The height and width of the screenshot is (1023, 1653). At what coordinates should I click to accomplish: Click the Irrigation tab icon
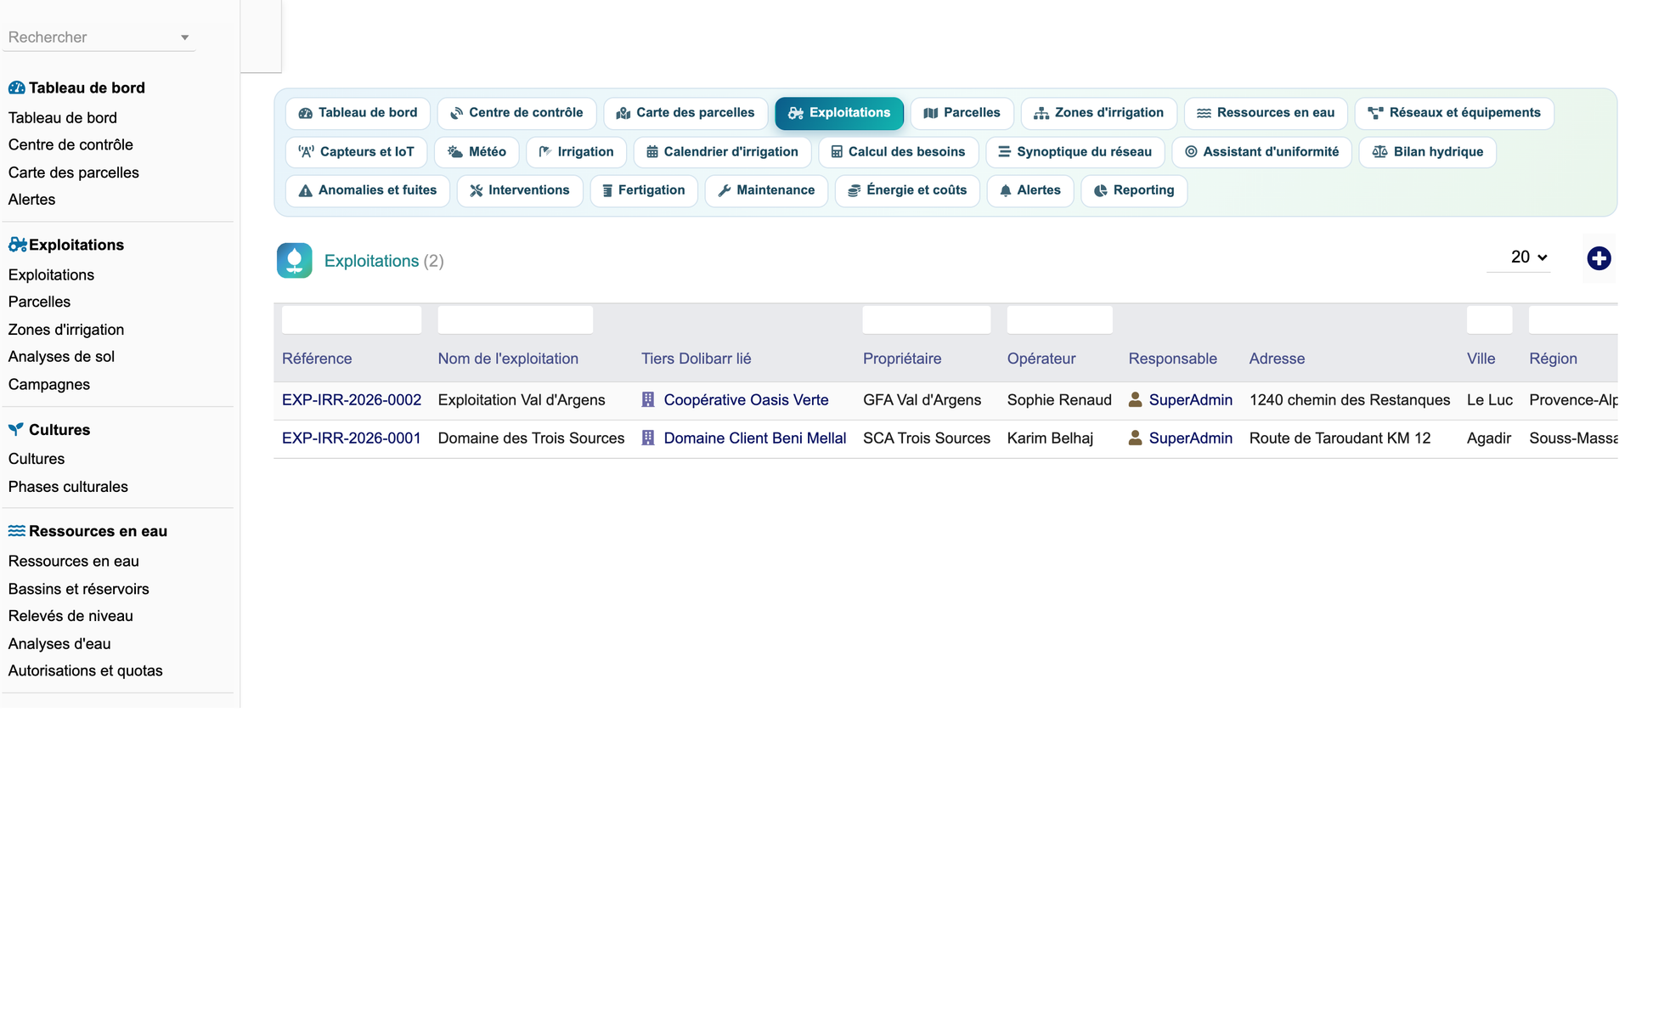point(545,152)
